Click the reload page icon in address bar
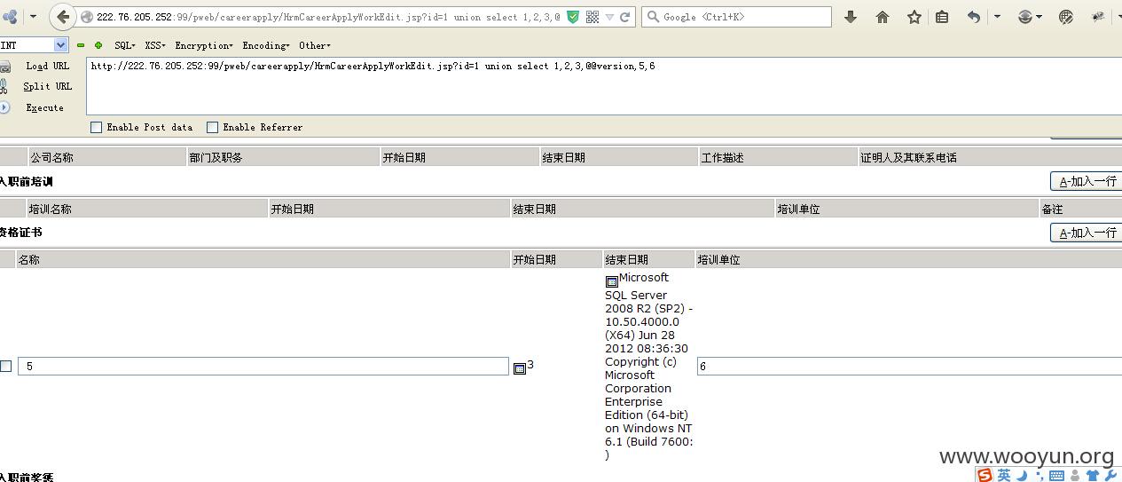This screenshot has height=482, width=1122. click(x=625, y=17)
